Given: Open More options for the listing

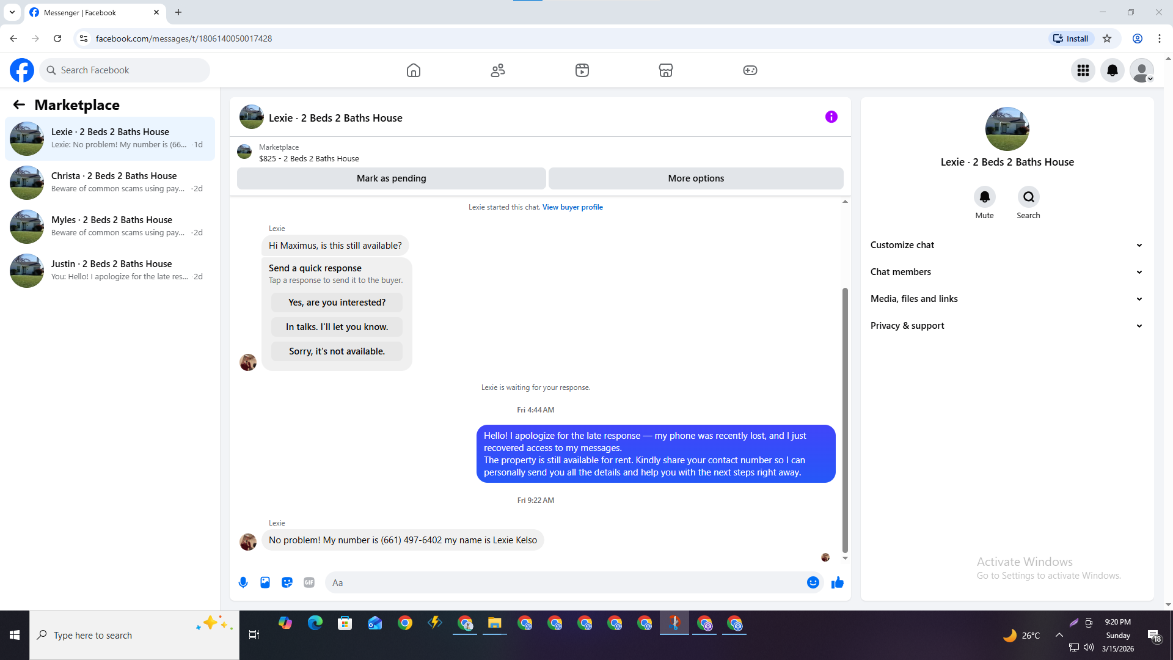Looking at the screenshot, I should pos(696,178).
